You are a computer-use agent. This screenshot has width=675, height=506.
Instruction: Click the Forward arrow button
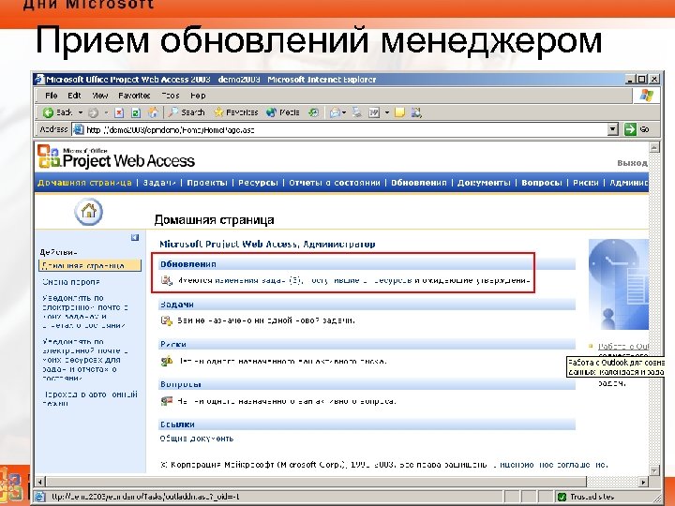pos(93,112)
